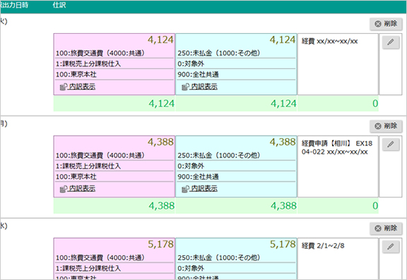Select 100:旅費交通費 in 5,178 entry

click(x=100, y=257)
